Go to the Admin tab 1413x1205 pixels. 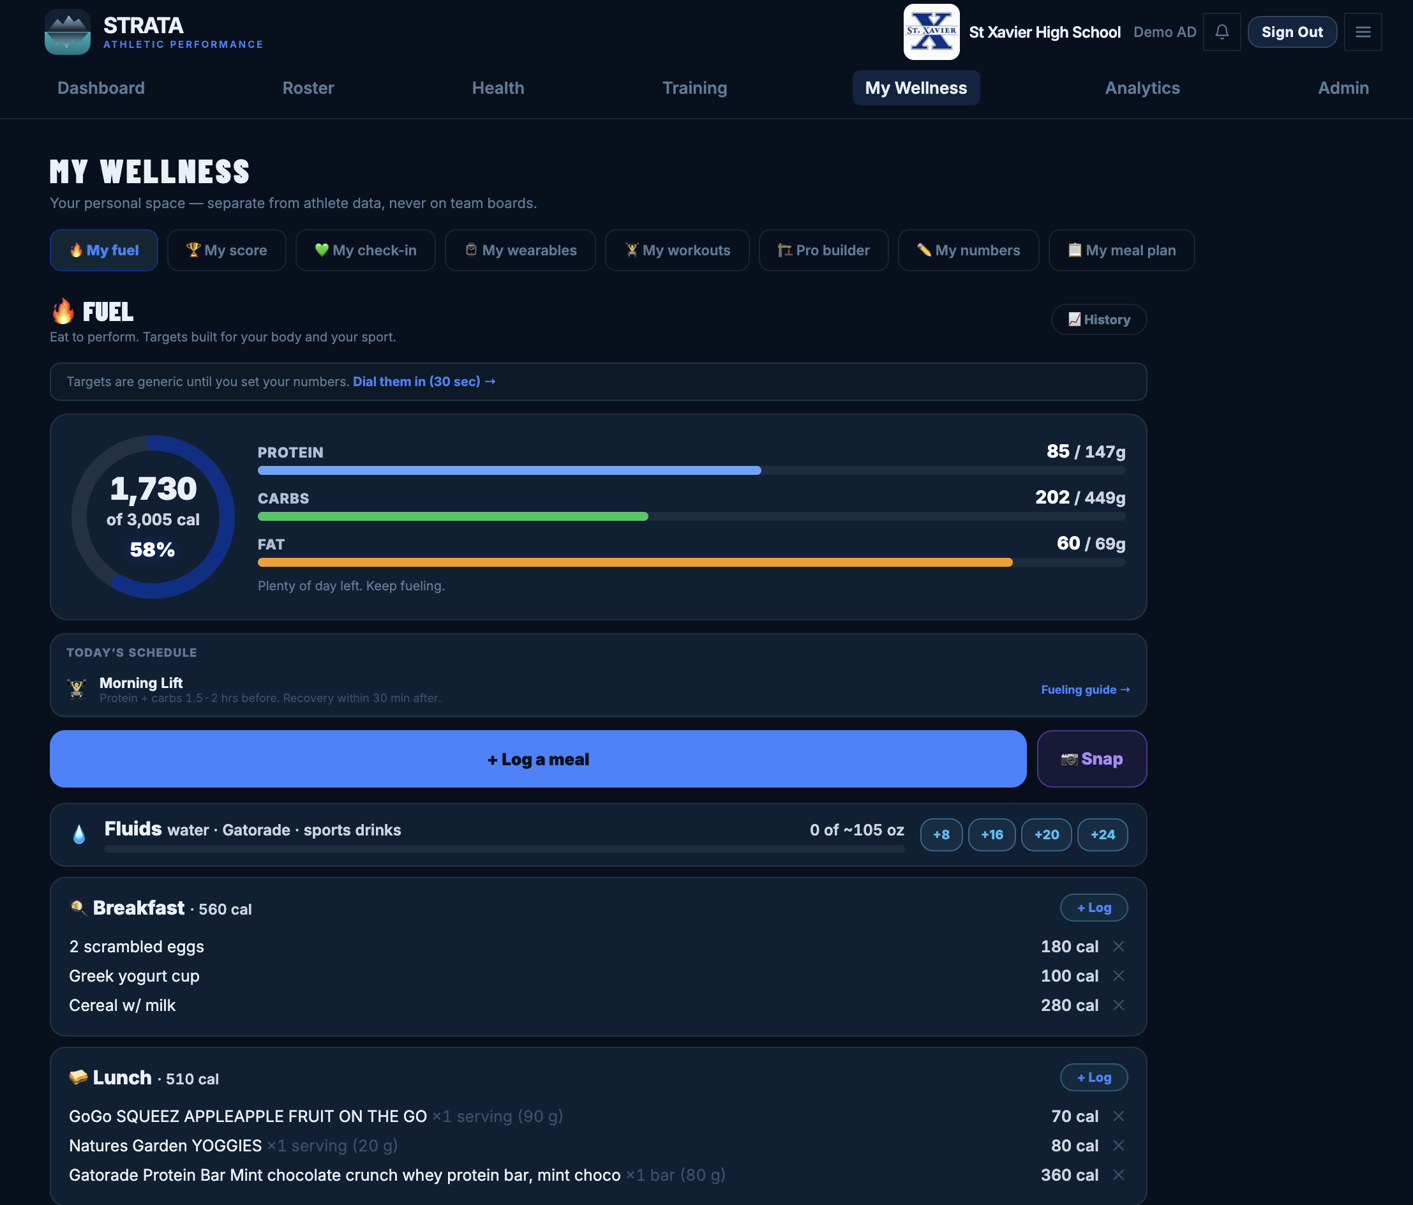1343,88
